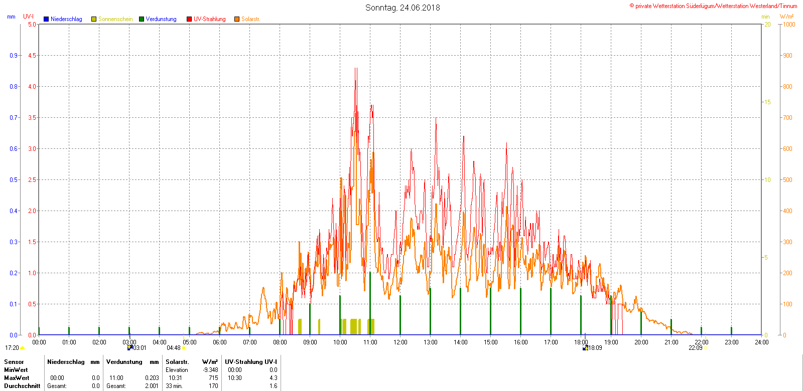
Task: Click the 00:00 time axis label
Action: tap(39, 342)
